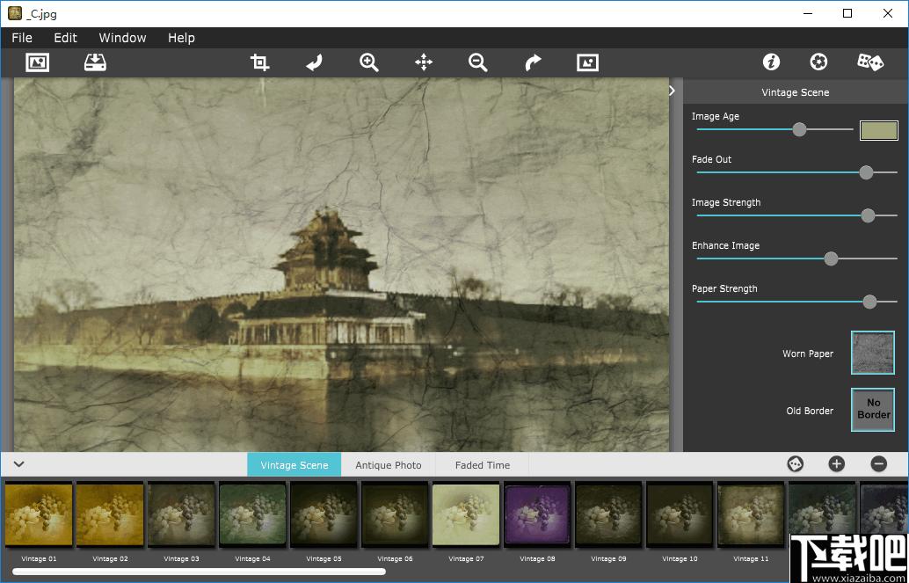The width and height of the screenshot is (909, 583).
Task: Apply the Vintage 07 preset
Action: [x=467, y=515]
